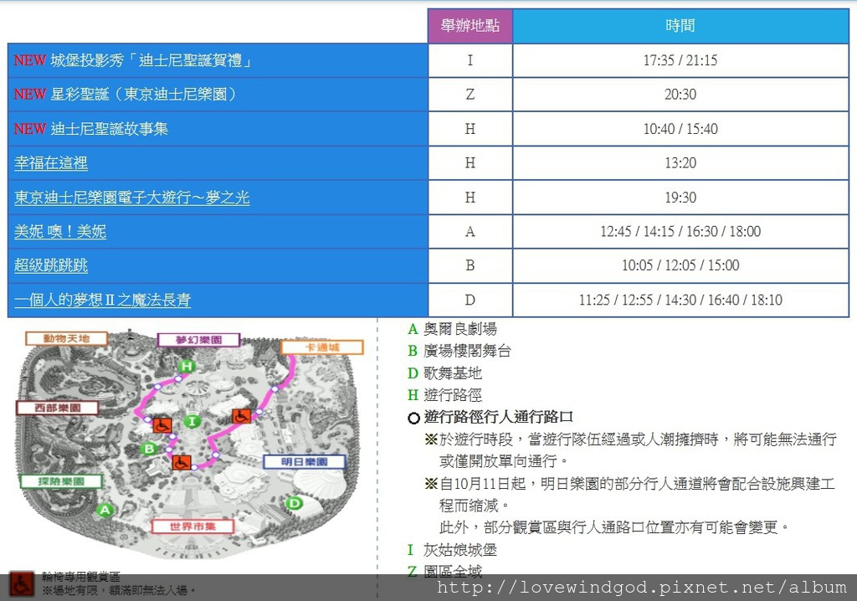The height and width of the screenshot is (601, 857).
Task: Click the map wheelchair icon right of I marker
Action: pyautogui.click(x=241, y=416)
